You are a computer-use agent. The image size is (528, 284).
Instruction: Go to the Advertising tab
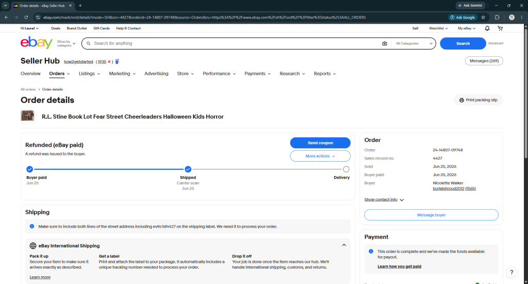(x=156, y=73)
